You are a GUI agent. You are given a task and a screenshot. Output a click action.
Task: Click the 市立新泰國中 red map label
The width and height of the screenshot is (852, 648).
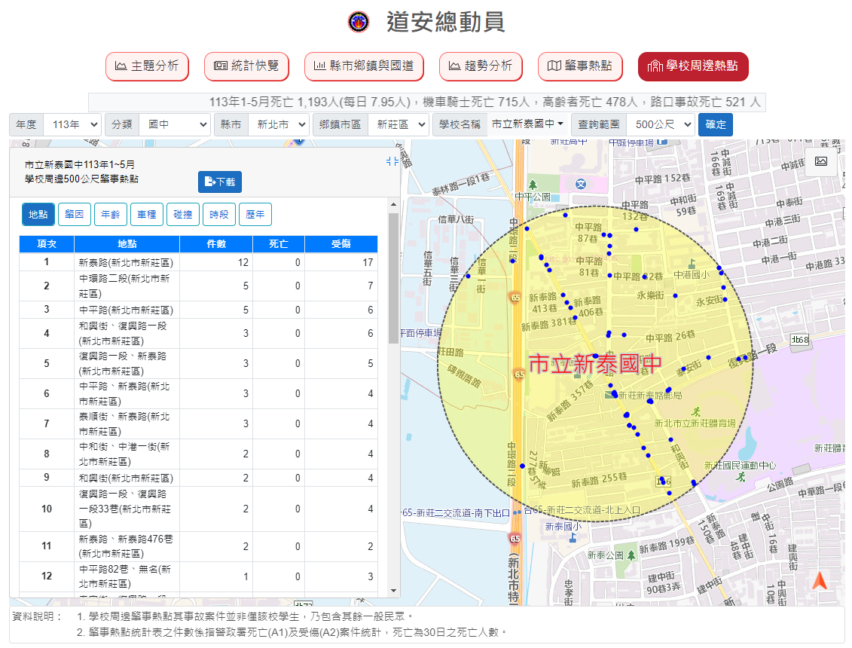[595, 364]
